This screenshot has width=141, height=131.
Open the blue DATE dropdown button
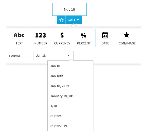(x=74, y=20)
